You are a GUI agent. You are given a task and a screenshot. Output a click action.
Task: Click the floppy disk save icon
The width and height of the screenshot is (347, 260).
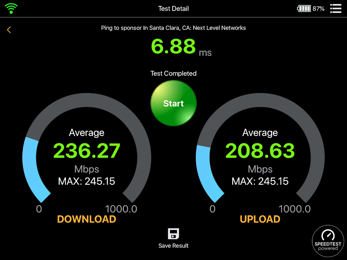click(173, 234)
